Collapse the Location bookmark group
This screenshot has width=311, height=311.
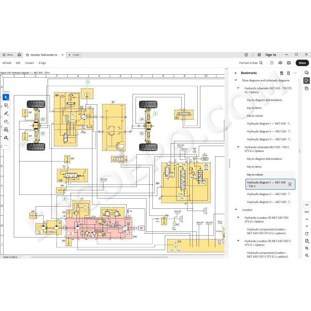click(x=236, y=209)
